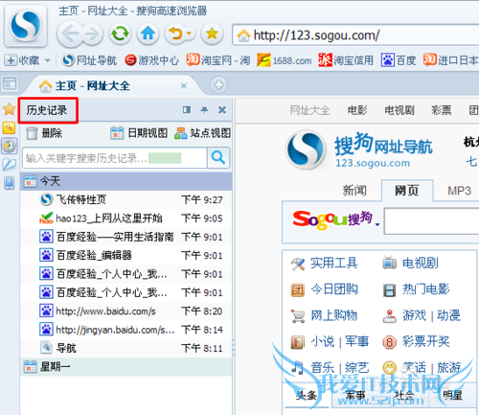The image size is (479, 415).
Task: Click 彩票 in page top navigation
Action: pyautogui.click(x=442, y=110)
